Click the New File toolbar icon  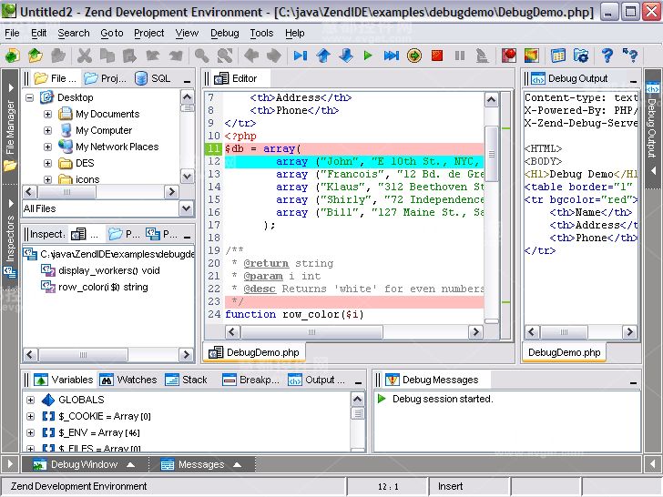pos(12,56)
